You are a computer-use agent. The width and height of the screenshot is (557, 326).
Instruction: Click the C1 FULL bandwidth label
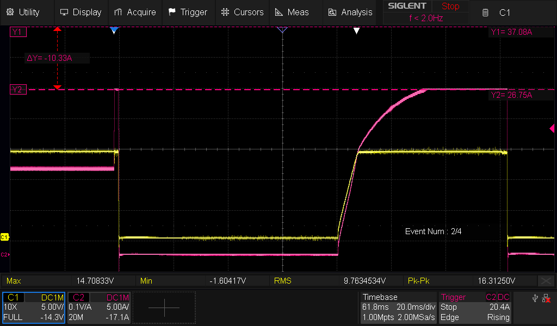click(x=13, y=317)
